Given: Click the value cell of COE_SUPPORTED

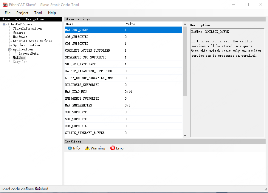Looking at the screenshot, I should pos(153,44).
